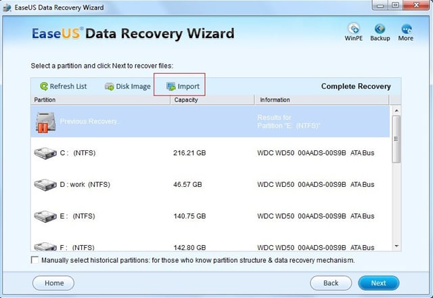The image size is (433, 298).
Task: Select the F: drive icon
Action: [45, 247]
